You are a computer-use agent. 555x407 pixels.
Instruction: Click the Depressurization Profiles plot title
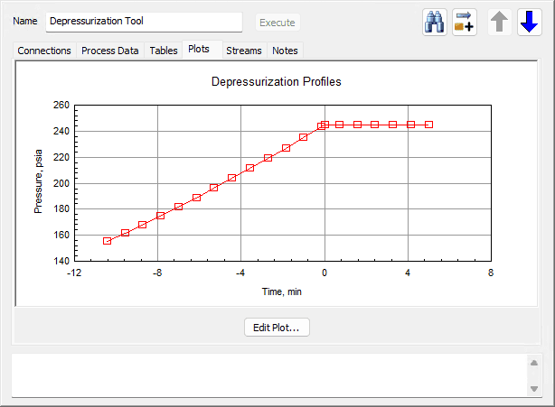click(276, 81)
